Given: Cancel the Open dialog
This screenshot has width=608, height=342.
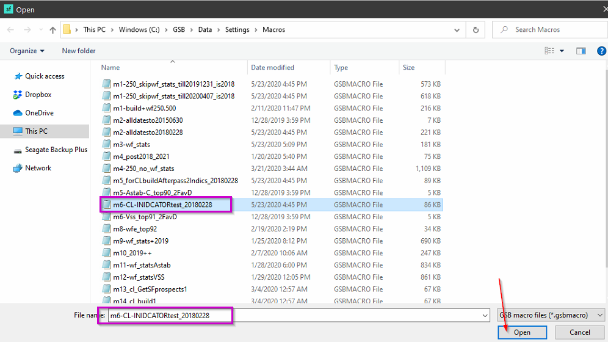Looking at the screenshot, I should (x=579, y=332).
